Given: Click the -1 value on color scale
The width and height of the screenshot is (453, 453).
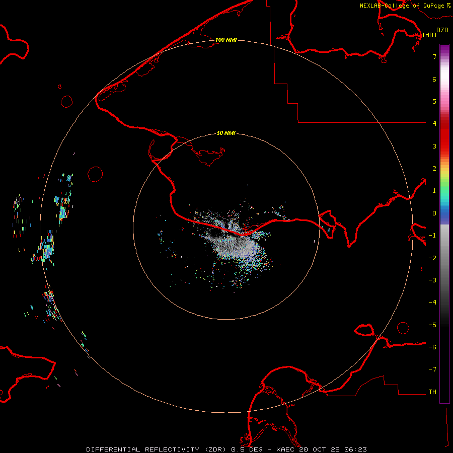Looking at the screenshot, I should 432,236.
